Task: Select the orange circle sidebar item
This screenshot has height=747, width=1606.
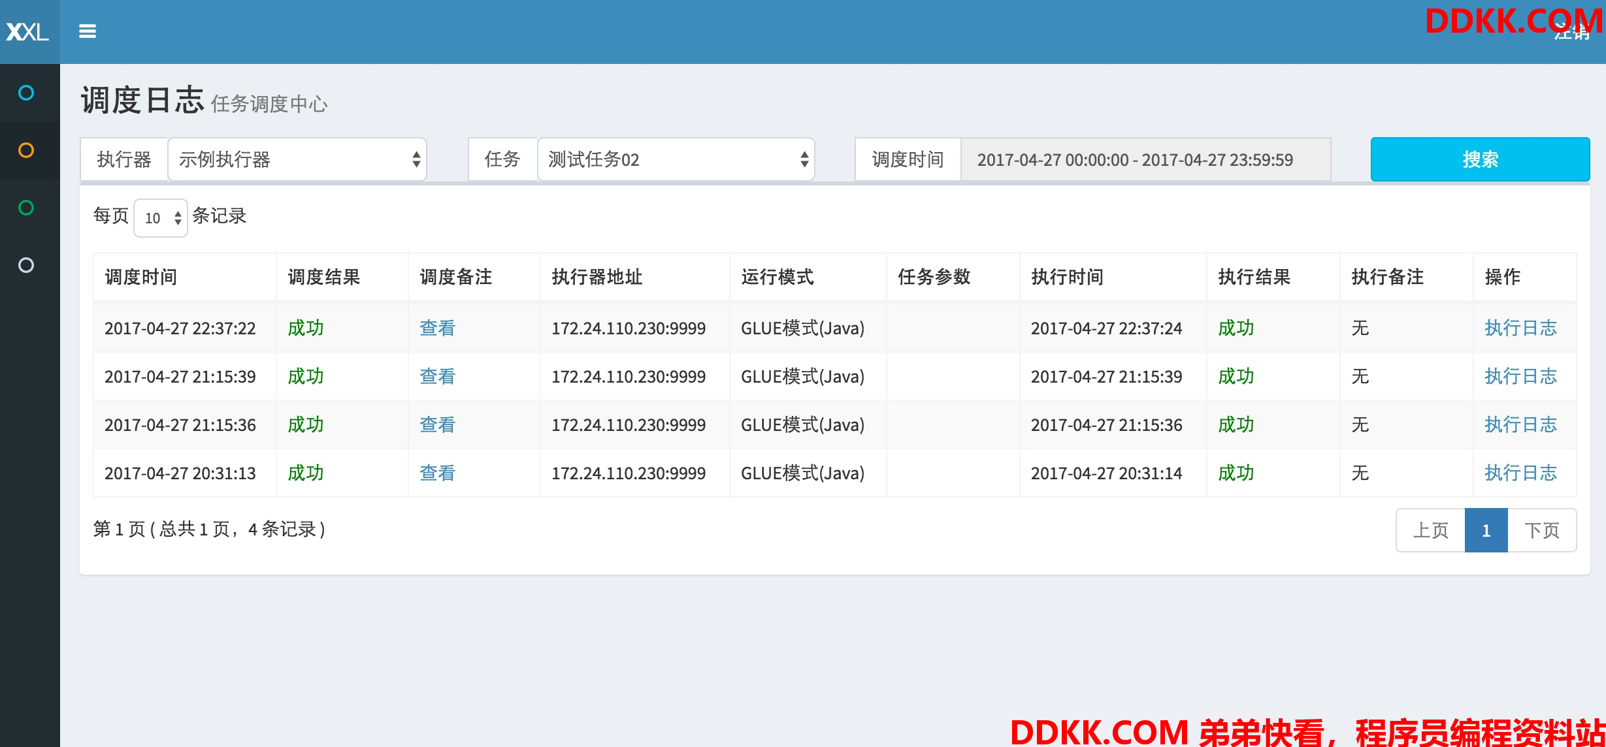Action: click(x=26, y=150)
